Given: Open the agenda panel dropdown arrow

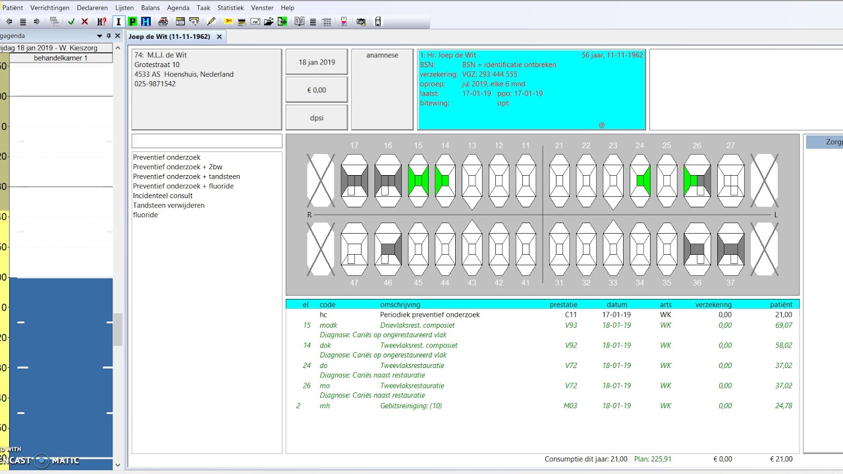Looking at the screenshot, I should (100, 36).
